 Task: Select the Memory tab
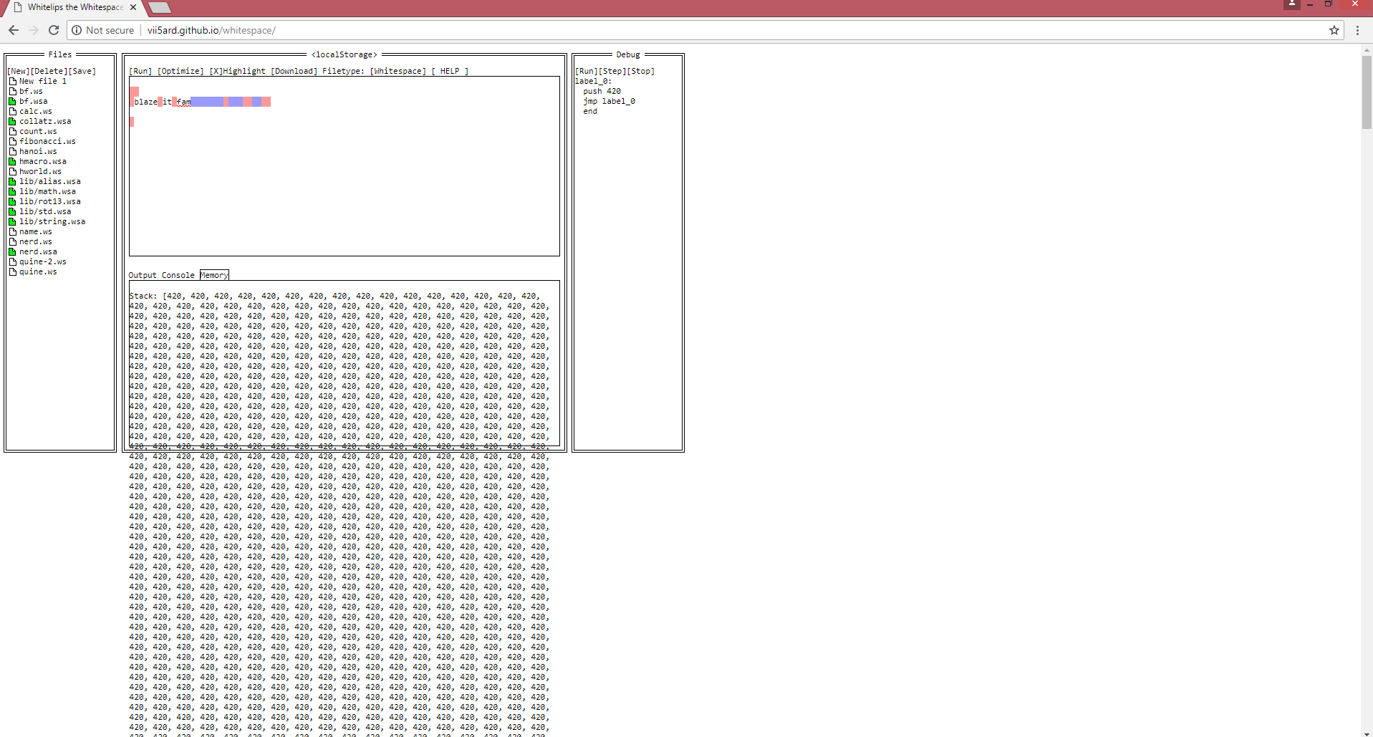(x=214, y=275)
